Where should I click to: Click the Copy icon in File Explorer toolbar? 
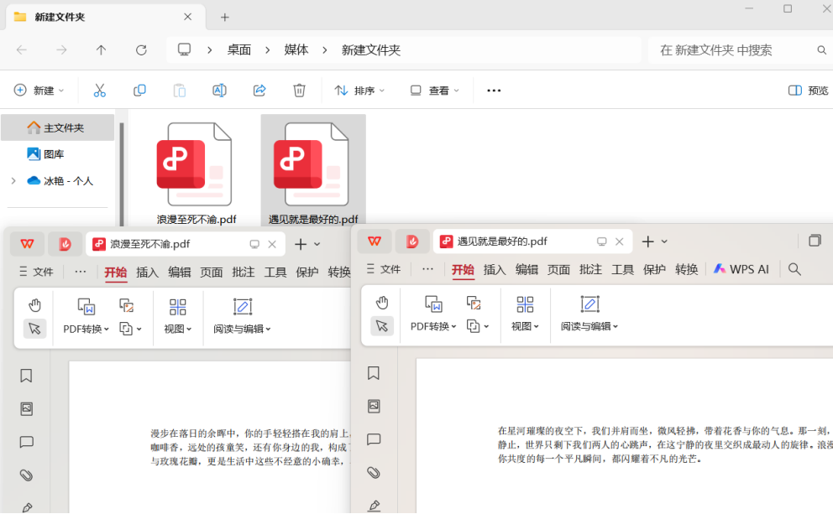click(139, 91)
